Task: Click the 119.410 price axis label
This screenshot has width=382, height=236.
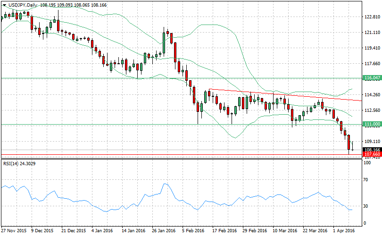Action: click(x=372, y=48)
